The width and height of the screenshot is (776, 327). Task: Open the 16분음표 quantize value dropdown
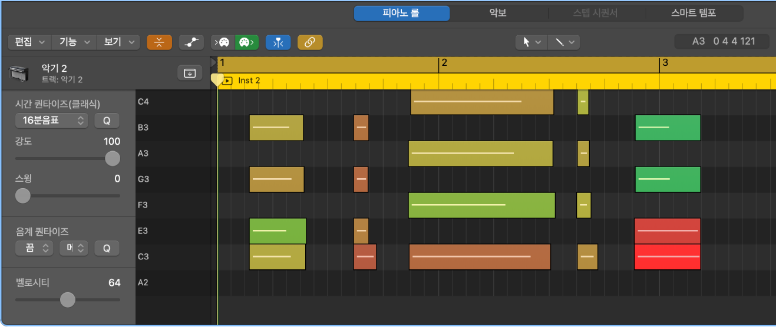click(51, 121)
